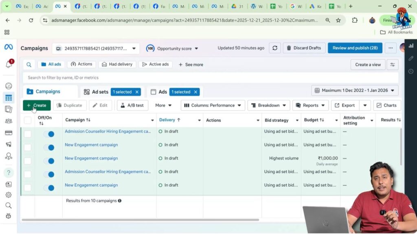
Task: Open the A/B test tool in the toolbar
Action: pyautogui.click(x=132, y=105)
